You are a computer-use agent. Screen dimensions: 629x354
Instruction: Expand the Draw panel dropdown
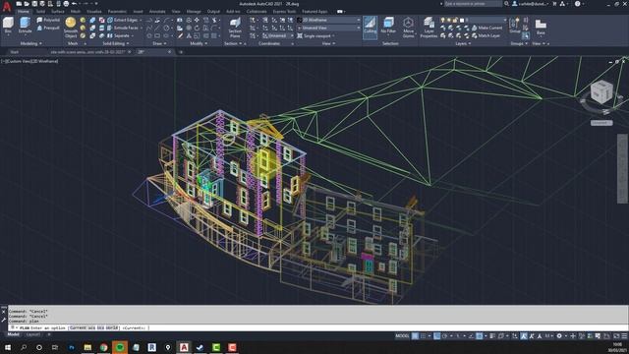pyautogui.click(x=159, y=43)
